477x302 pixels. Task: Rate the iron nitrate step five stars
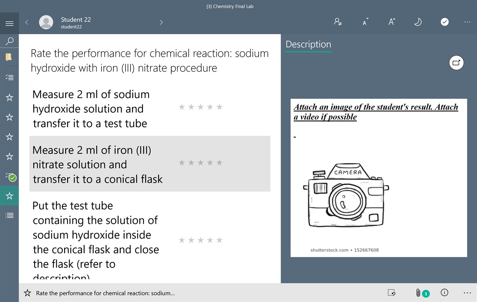click(219, 162)
